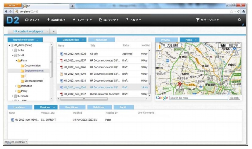Image resolution: width=252 pixels, height=149 pixels.
Task: Switch to the Thumbnails tab
Action: [102, 40]
